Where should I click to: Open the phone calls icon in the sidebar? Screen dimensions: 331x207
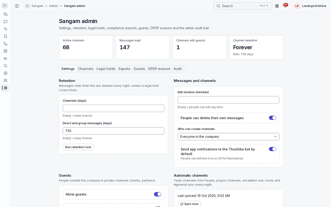coord(6,44)
